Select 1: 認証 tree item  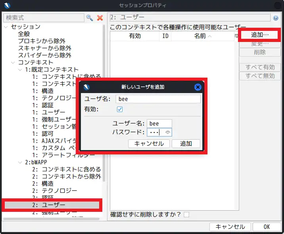pyautogui.click(x=43, y=105)
